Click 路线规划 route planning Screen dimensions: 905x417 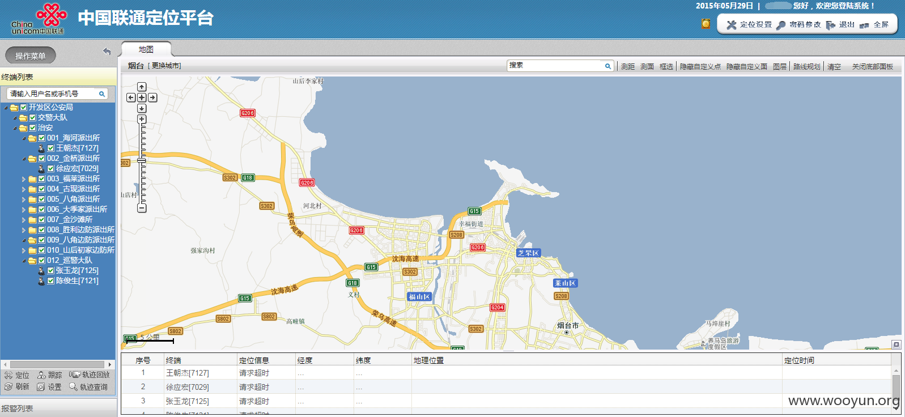click(x=807, y=66)
